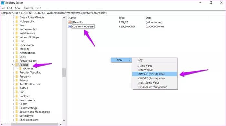Click the ime folder icon

[17, 25]
